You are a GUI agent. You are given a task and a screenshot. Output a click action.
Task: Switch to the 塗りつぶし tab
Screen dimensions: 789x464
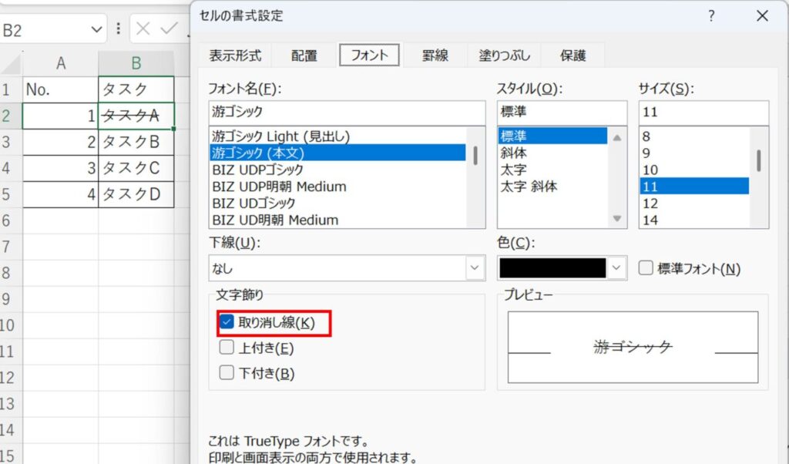[x=504, y=55]
